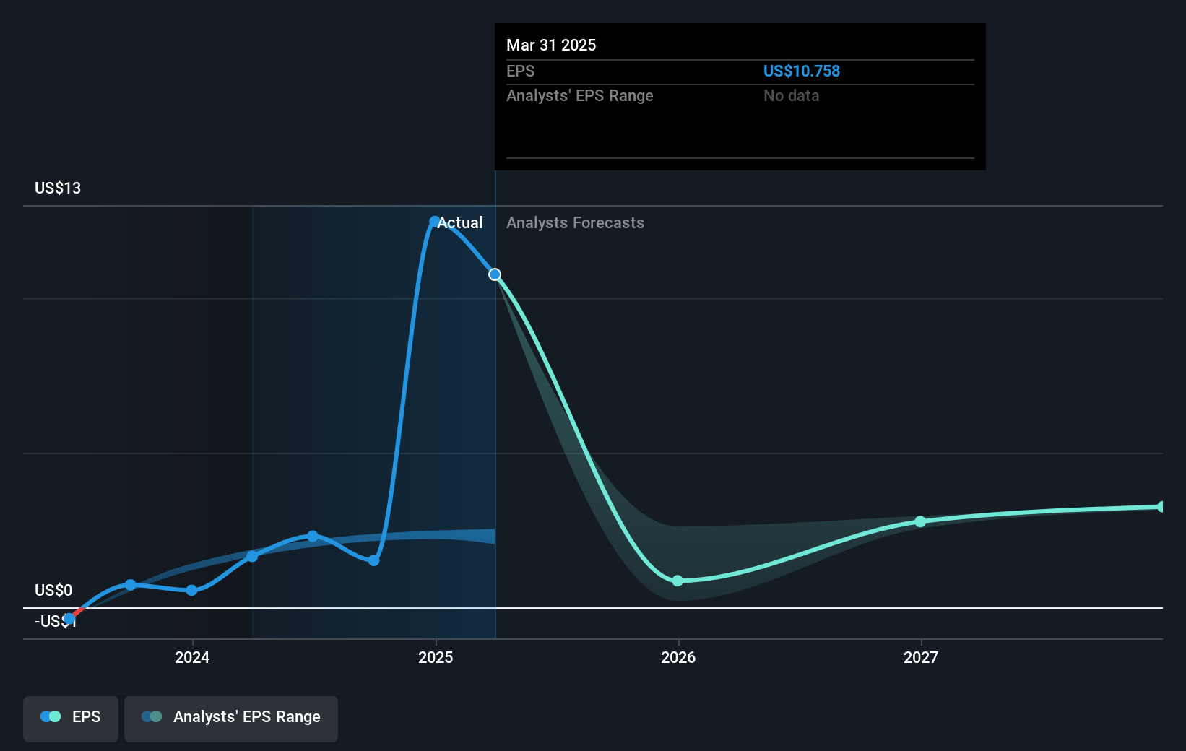The height and width of the screenshot is (751, 1186).
Task: Click the US$13 y-axis label
Action: point(58,188)
